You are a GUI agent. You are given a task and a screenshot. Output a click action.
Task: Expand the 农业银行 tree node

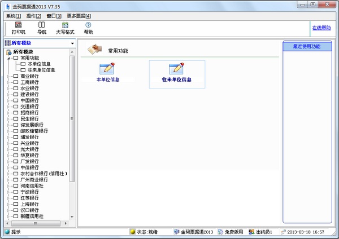8,88
